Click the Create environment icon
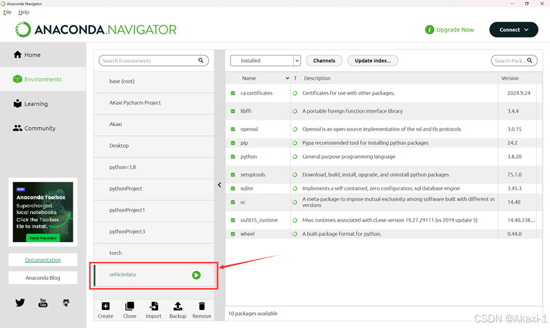Viewport: 550px width, 328px height. (x=105, y=306)
